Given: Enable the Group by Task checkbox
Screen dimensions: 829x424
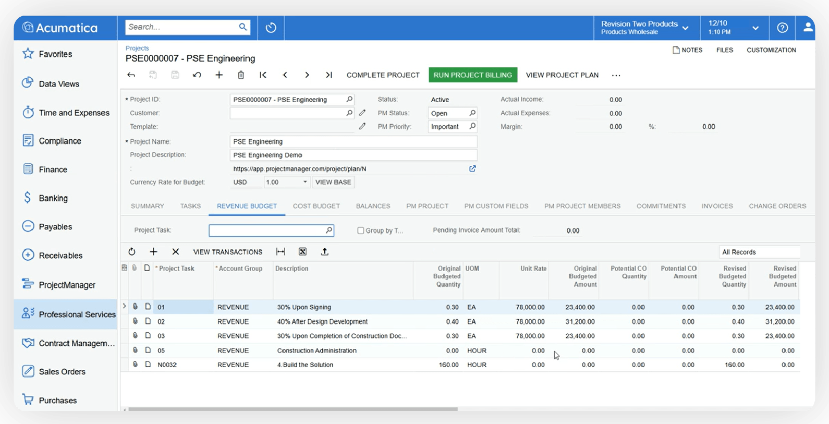Looking at the screenshot, I should tap(360, 231).
